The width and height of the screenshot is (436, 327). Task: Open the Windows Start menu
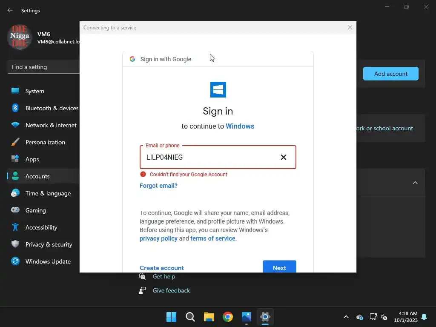click(x=171, y=317)
